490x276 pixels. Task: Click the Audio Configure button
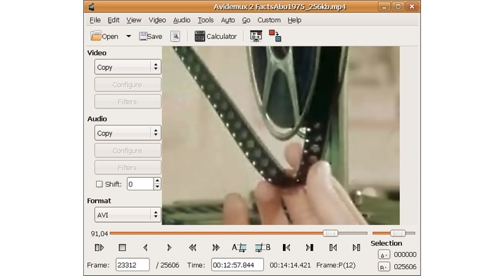pos(128,151)
